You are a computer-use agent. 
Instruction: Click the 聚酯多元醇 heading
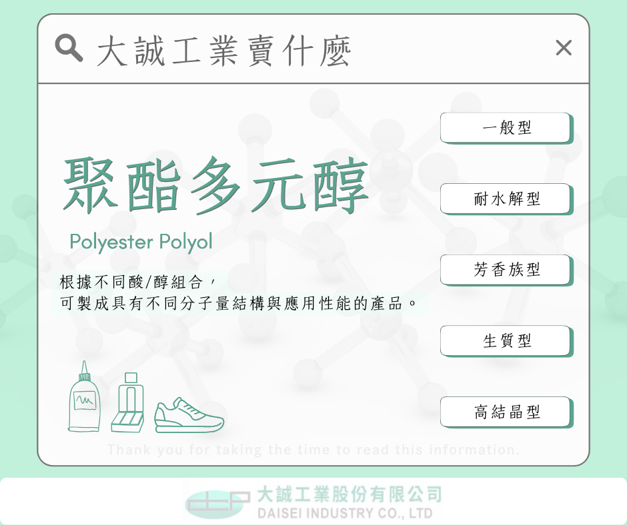216,185
